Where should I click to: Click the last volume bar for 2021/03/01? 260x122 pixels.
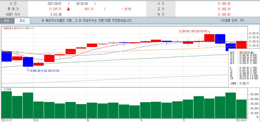tap(241, 109)
